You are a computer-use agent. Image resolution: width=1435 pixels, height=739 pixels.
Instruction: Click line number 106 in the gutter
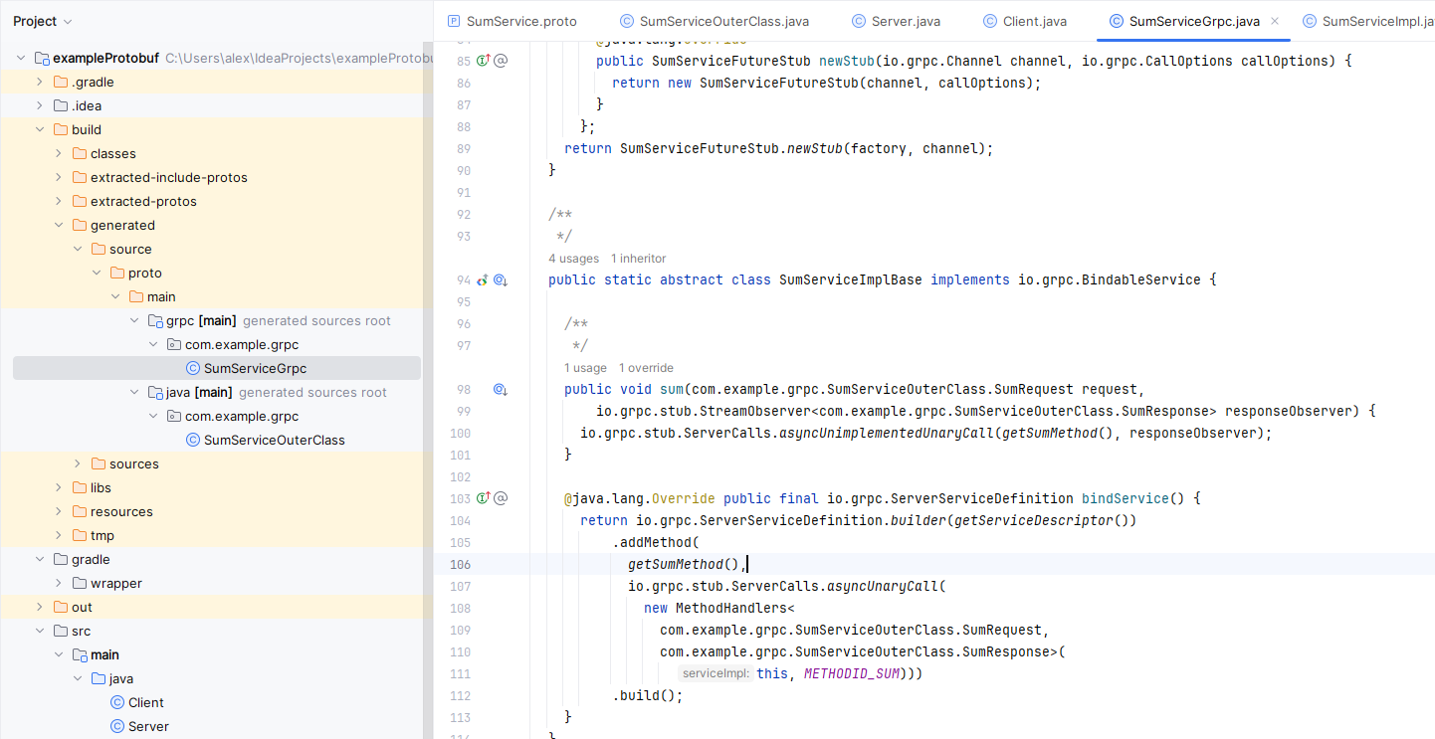[460, 564]
